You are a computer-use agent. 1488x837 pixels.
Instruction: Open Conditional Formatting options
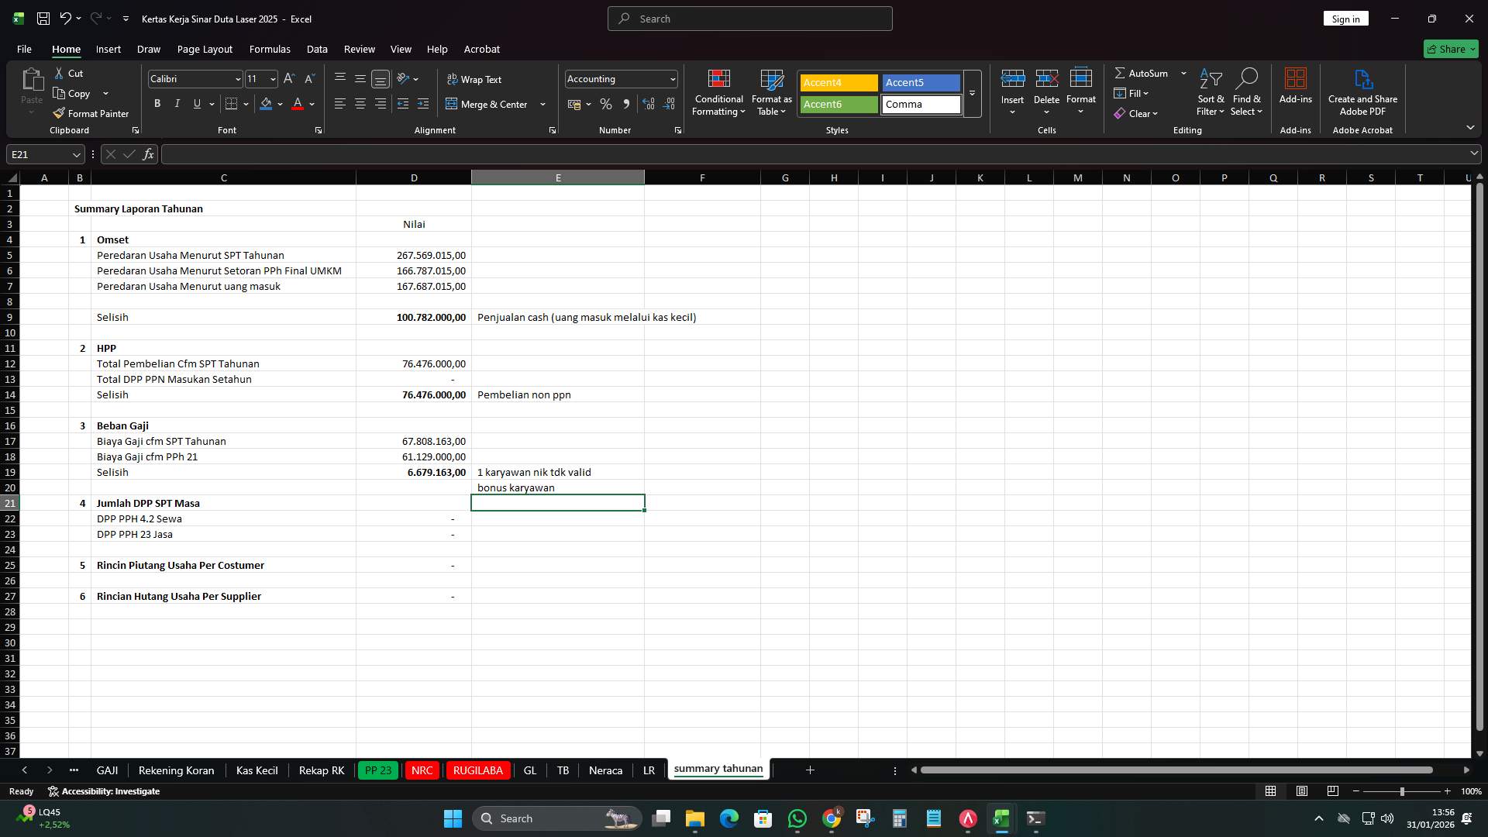coord(718,93)
